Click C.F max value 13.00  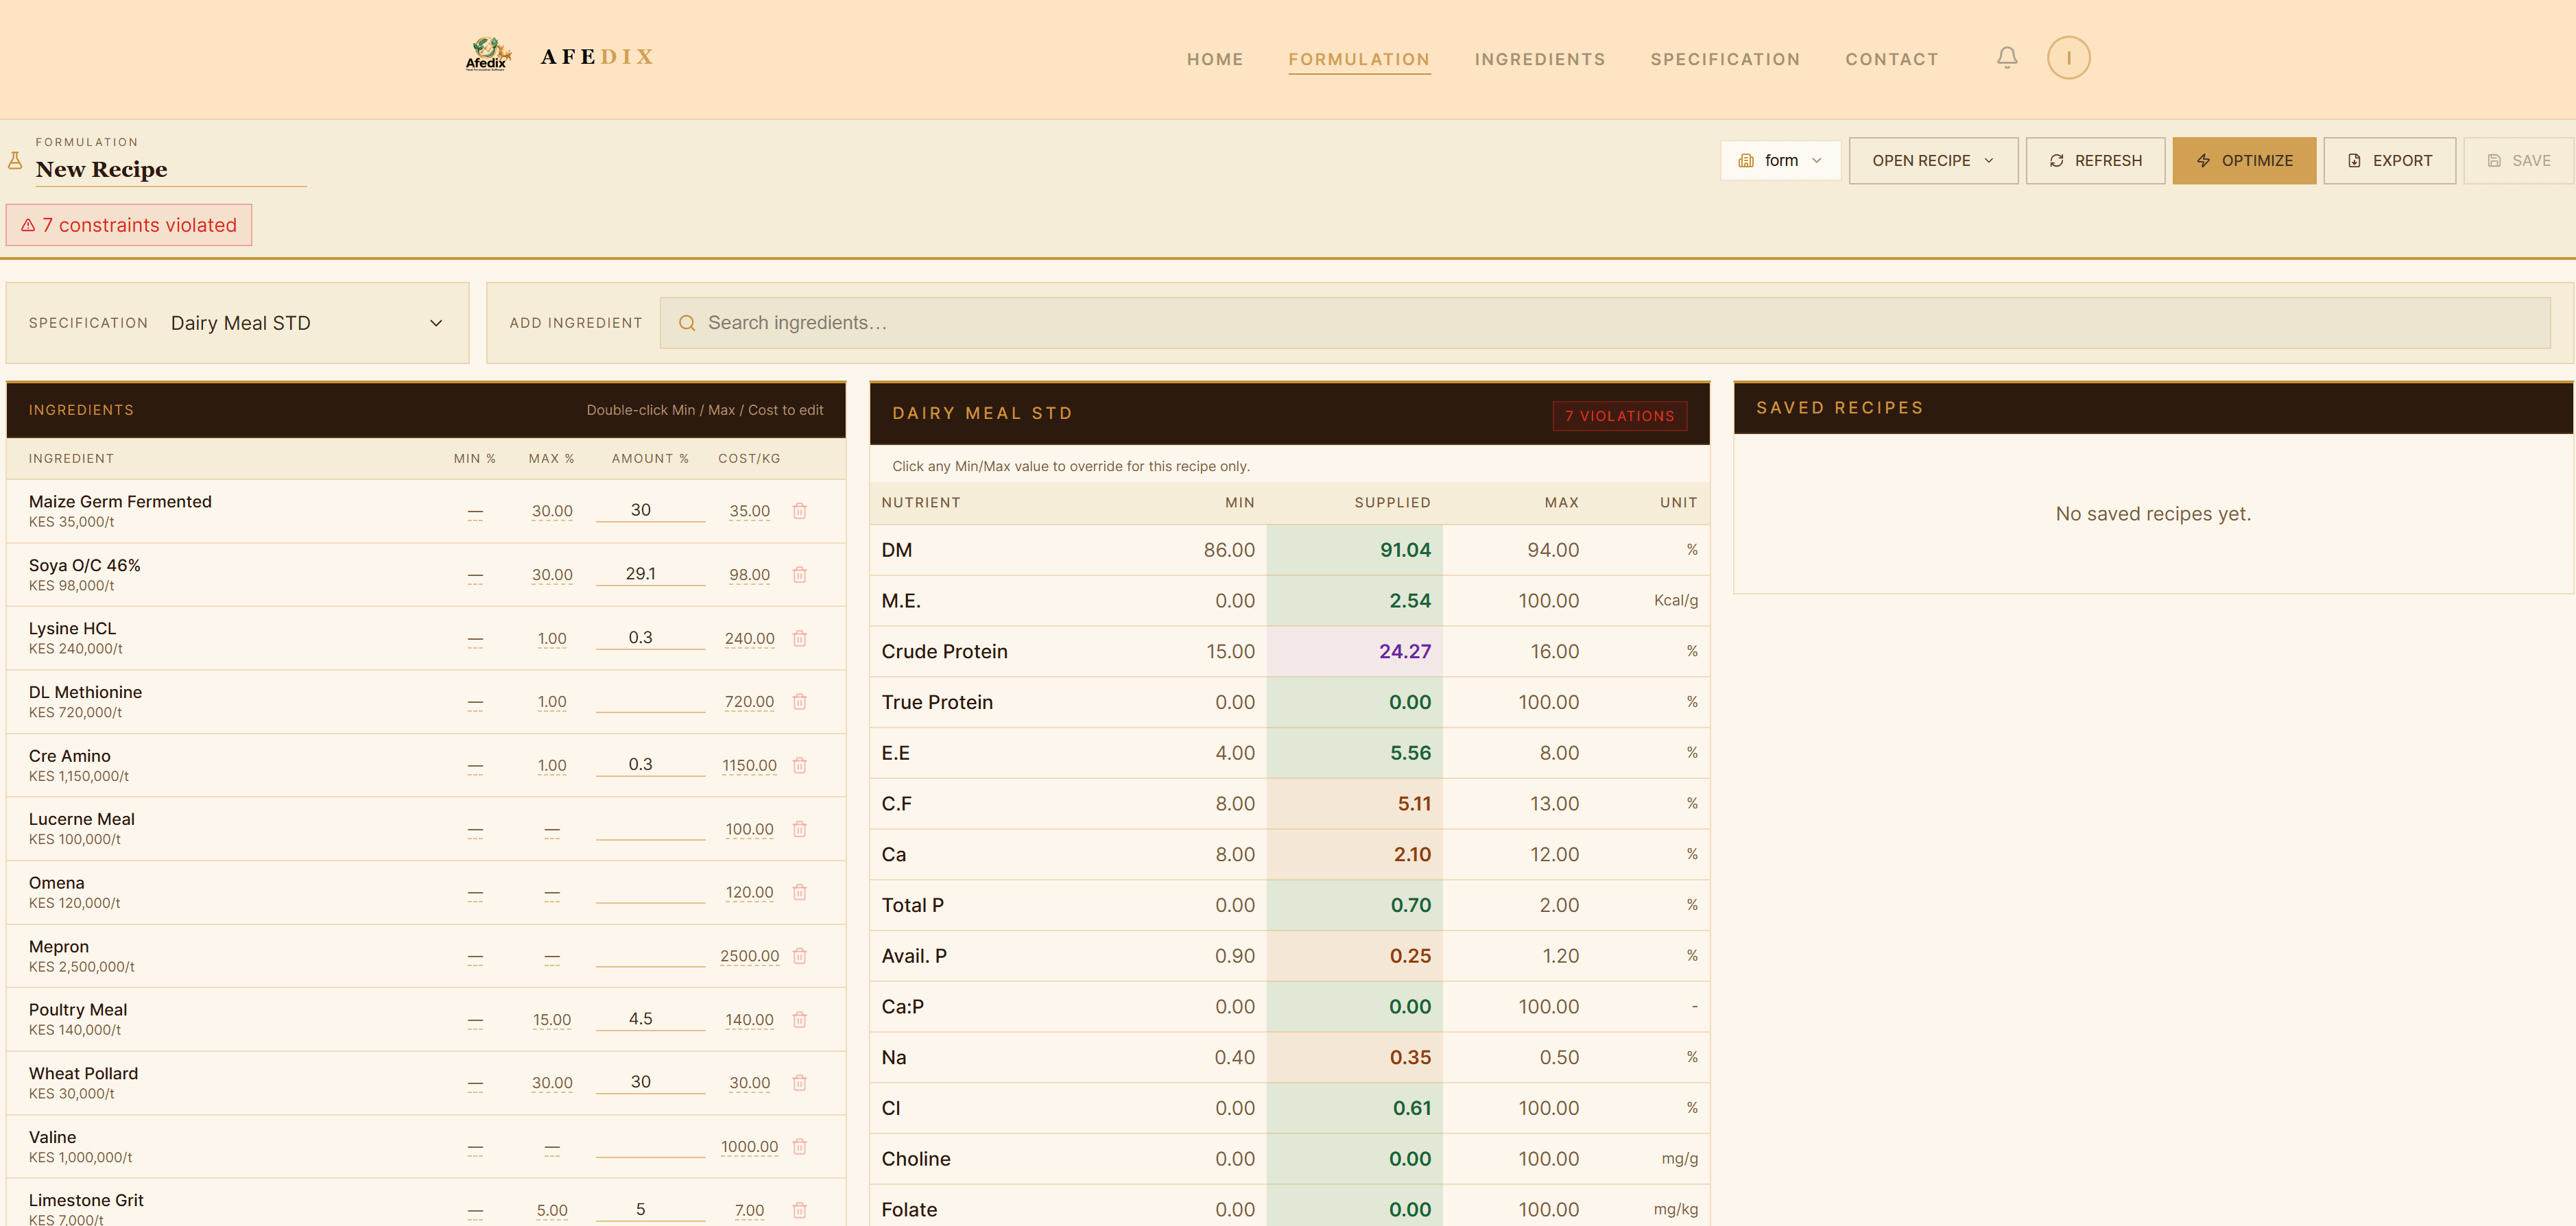(1554, 804)
